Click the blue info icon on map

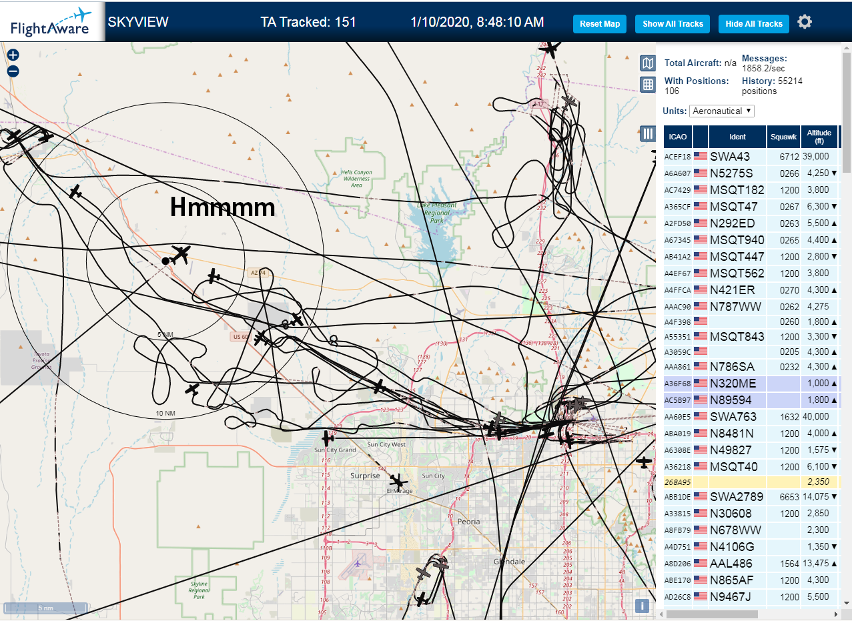642,606
